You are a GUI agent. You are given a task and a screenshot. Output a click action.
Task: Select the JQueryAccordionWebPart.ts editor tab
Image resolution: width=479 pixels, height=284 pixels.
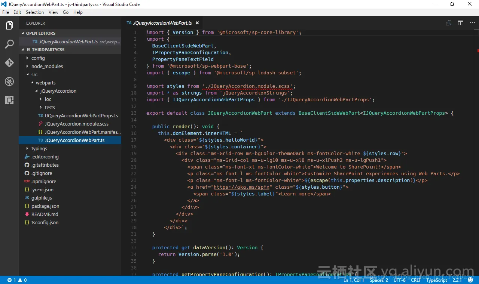[162, 23]
